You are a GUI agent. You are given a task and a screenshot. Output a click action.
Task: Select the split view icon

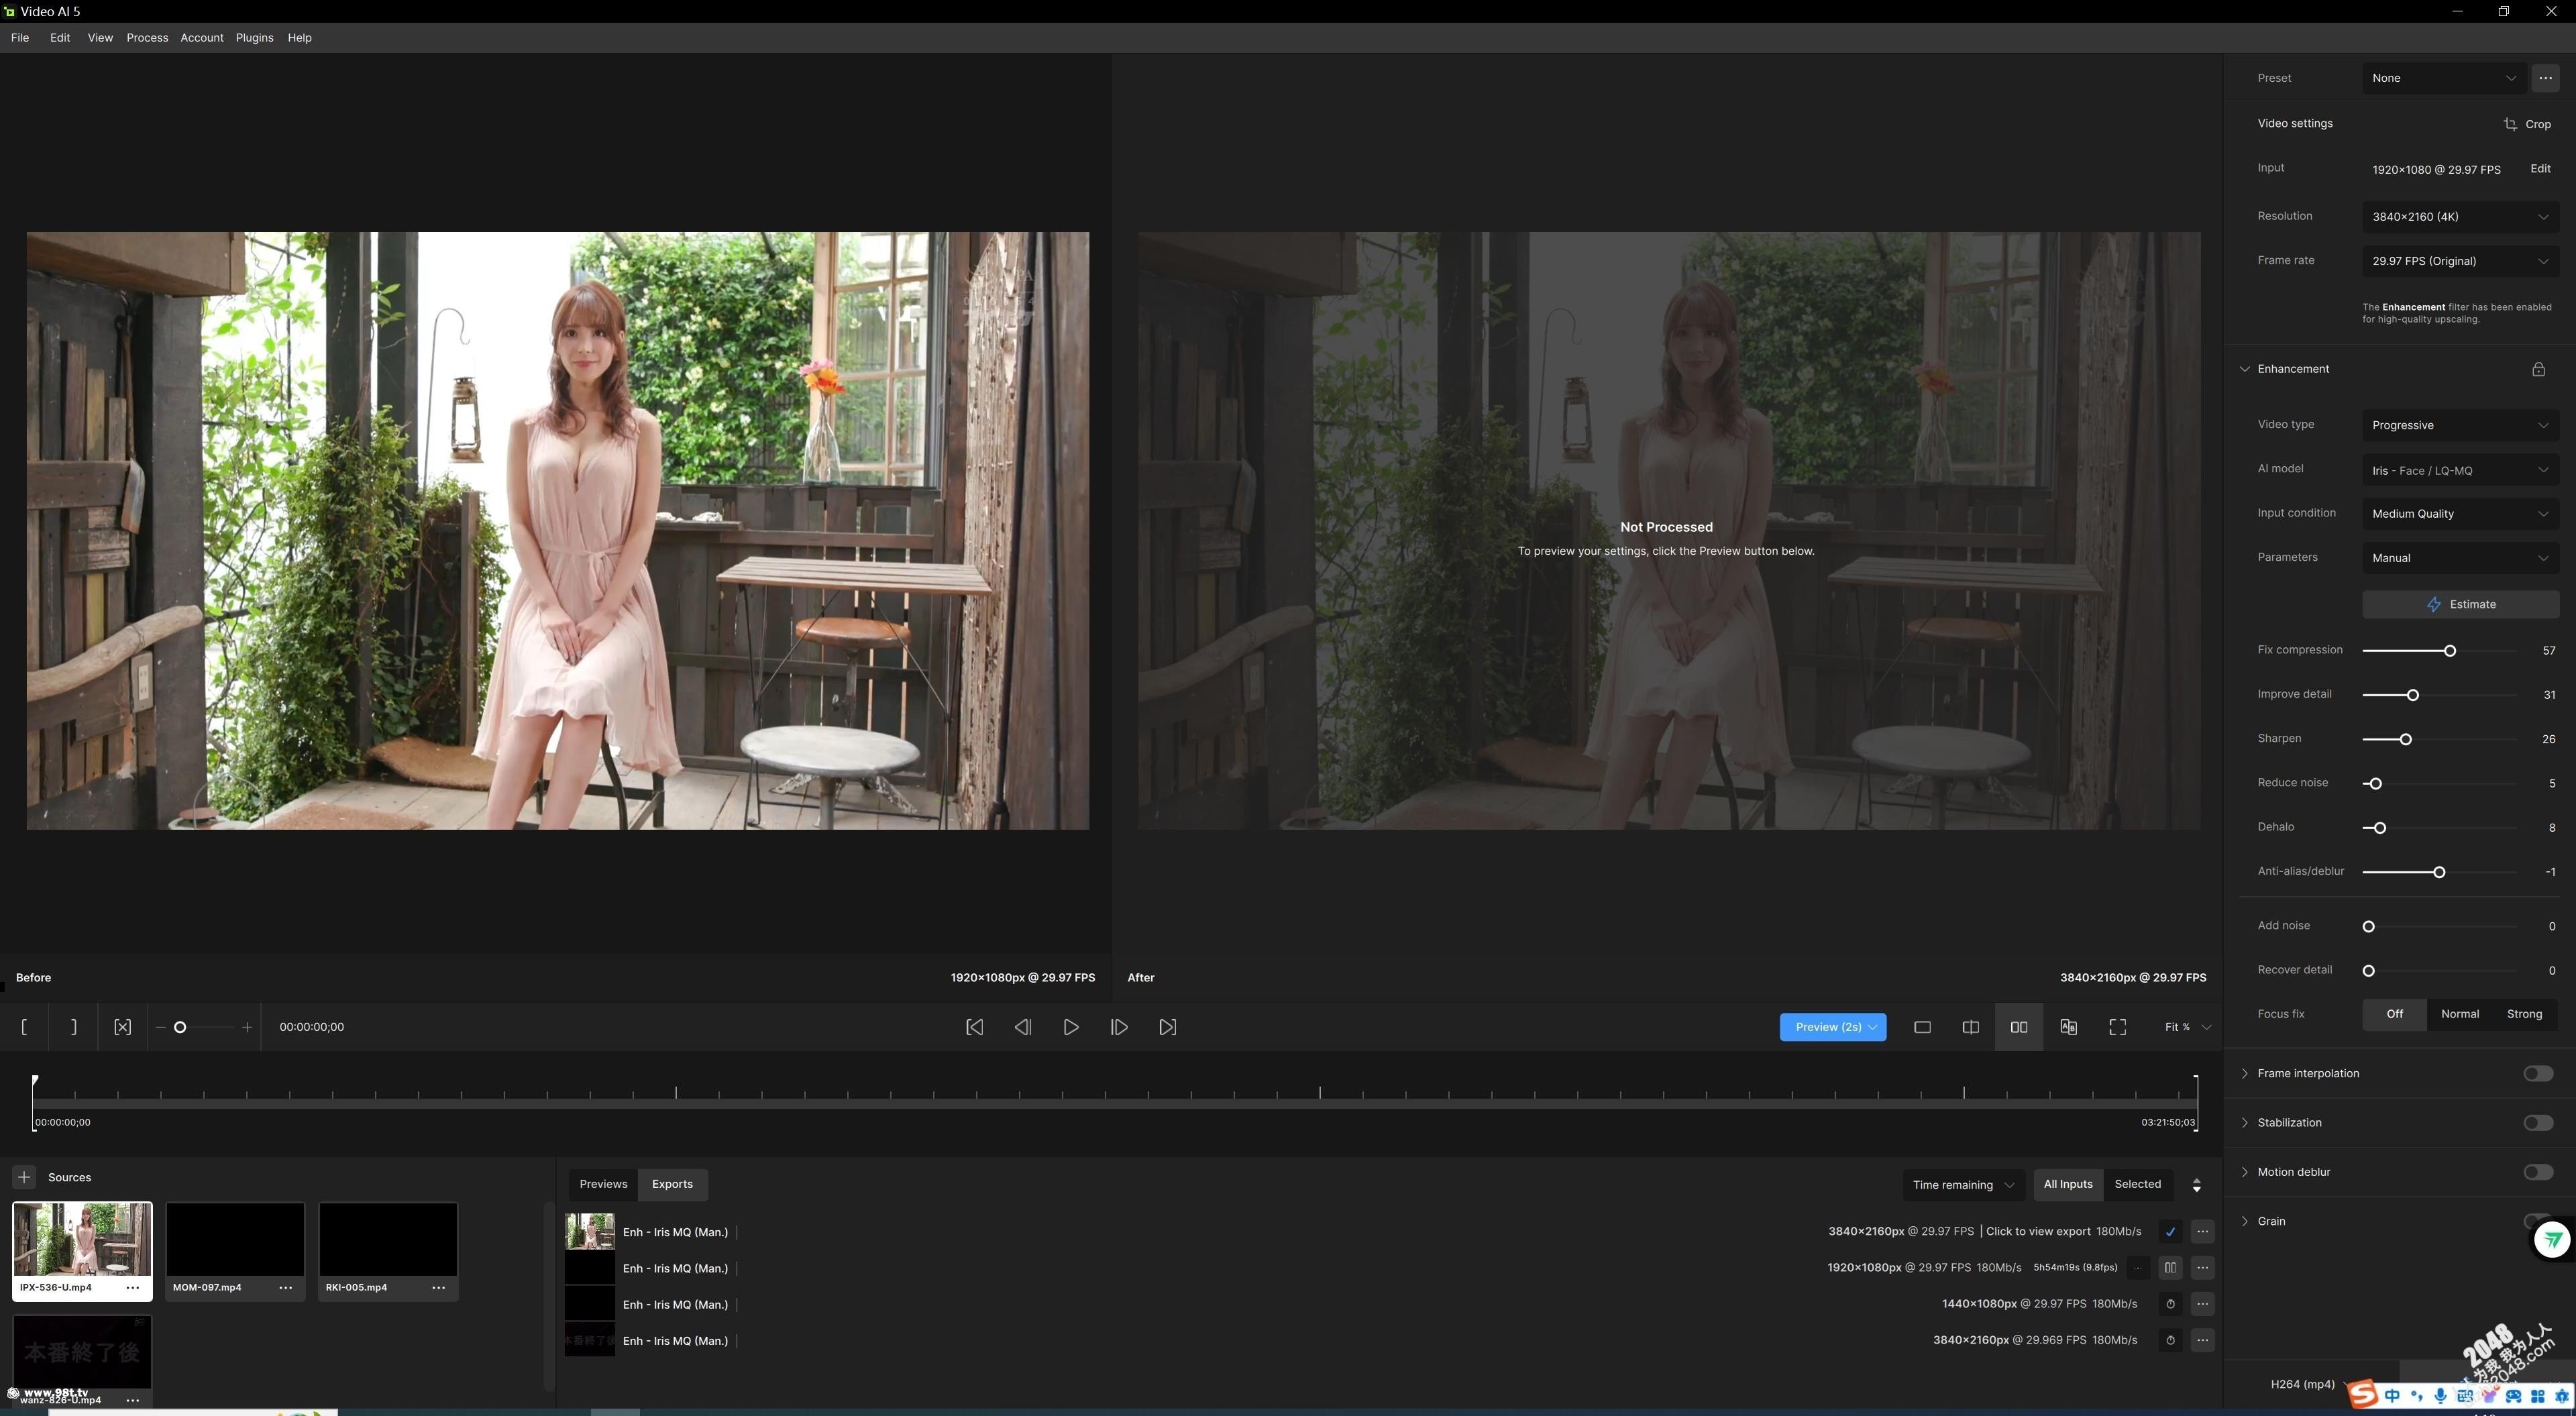pyautogui.click(x=1970, y=1027)
